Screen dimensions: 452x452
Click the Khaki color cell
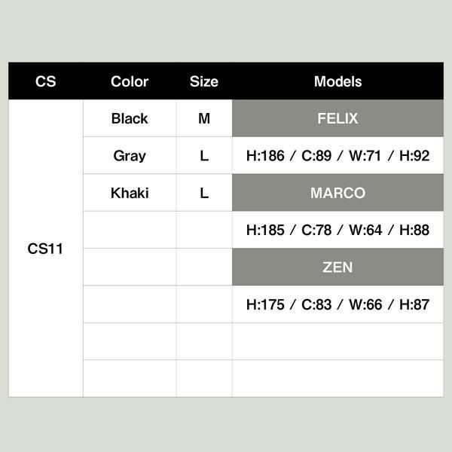pyautogui.click(x=130, y=193)
